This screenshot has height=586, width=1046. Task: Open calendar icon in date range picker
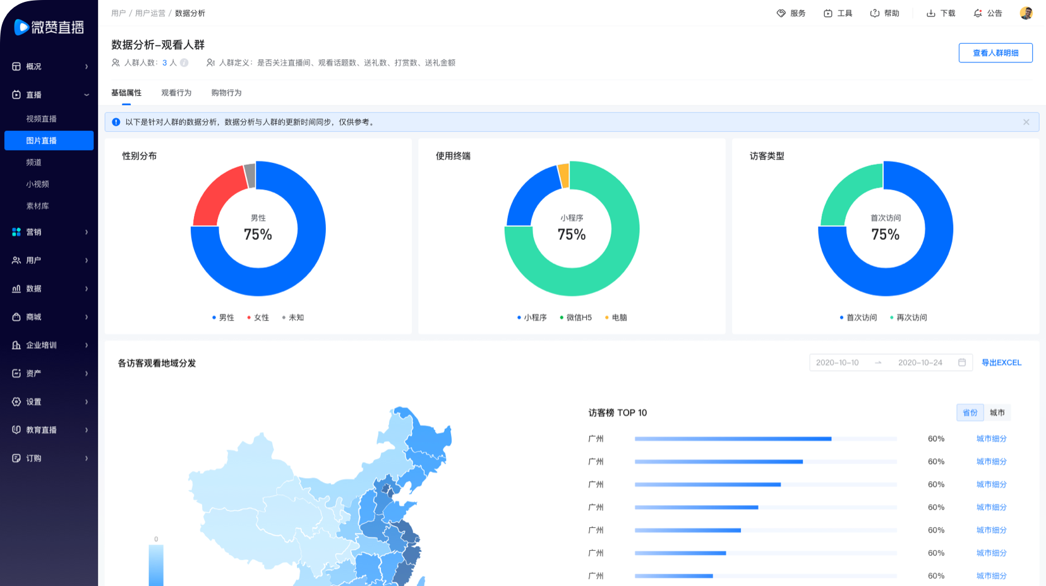click(x=962, y=362)
